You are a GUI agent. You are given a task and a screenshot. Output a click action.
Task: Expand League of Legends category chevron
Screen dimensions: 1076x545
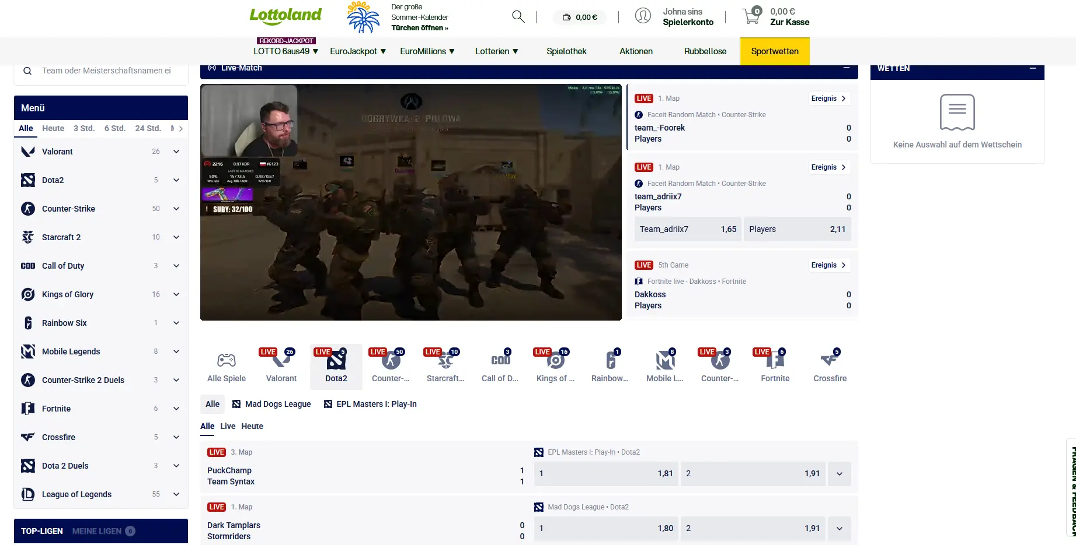point(176,494)
